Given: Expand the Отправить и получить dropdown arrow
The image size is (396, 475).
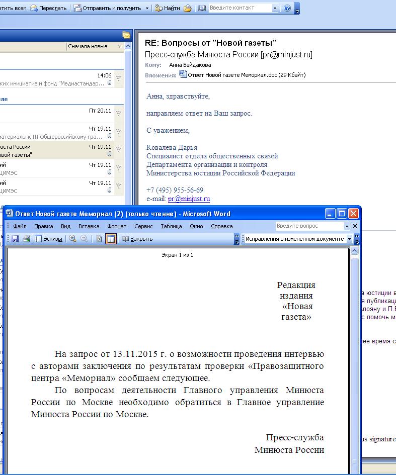Looking at the screenshot, I should tap(147, 8).
